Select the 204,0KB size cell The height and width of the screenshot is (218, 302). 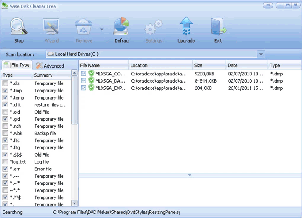(x=203, y=88)
